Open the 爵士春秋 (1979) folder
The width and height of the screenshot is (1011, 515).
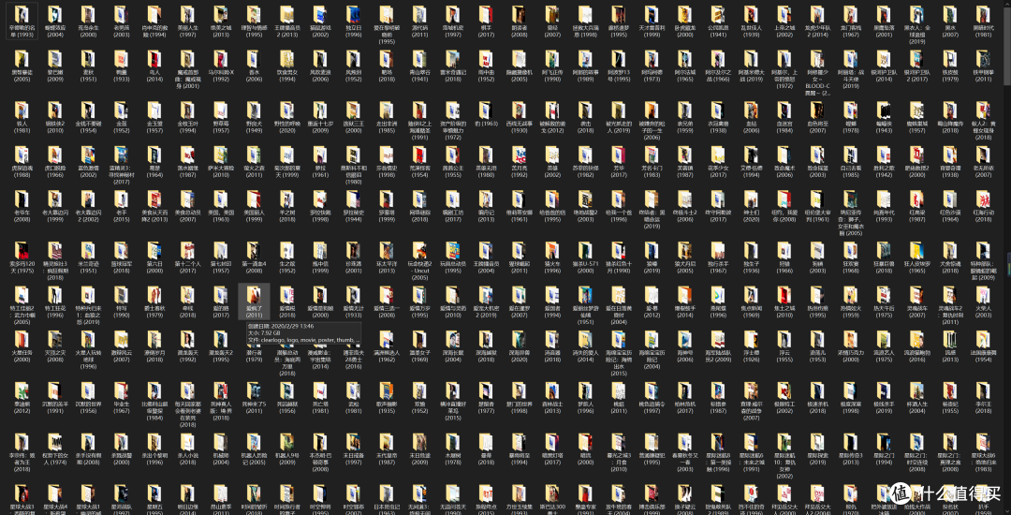point(154,302)
